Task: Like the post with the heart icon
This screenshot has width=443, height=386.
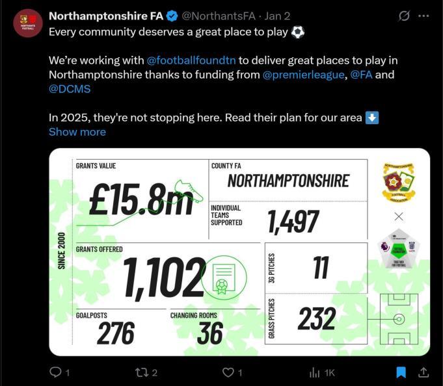Action: pos(228,372)
